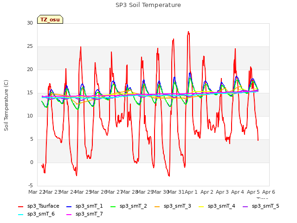Click the Mar 25 x-axis date label
297x223 pixels.
(x=83, y=192)
